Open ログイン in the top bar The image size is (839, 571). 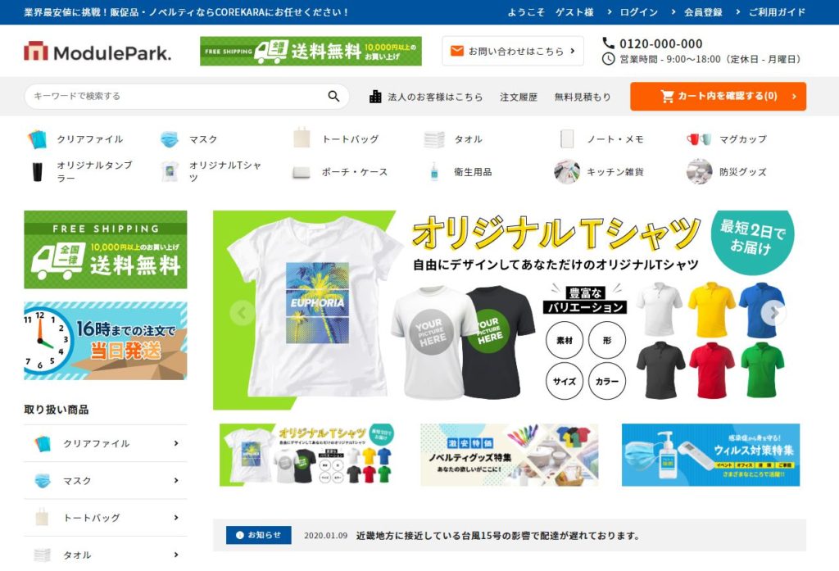pyautogui.click(x=638, y=12)
